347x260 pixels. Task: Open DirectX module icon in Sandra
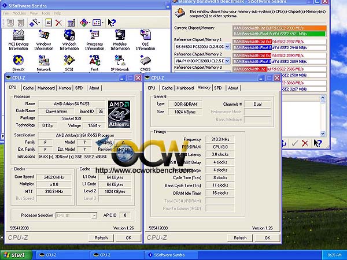tap(19, 63)
